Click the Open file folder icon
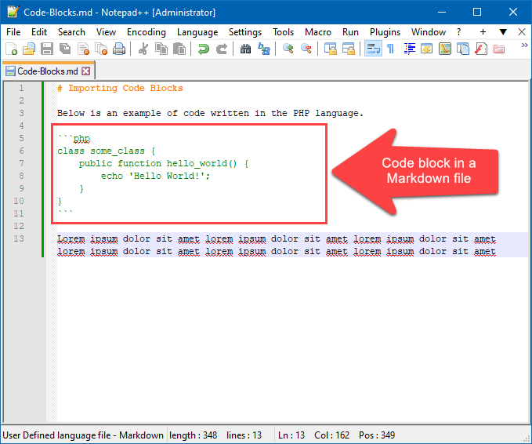The height and width of the screenshot is (444, 532). [x=29, y=49]
